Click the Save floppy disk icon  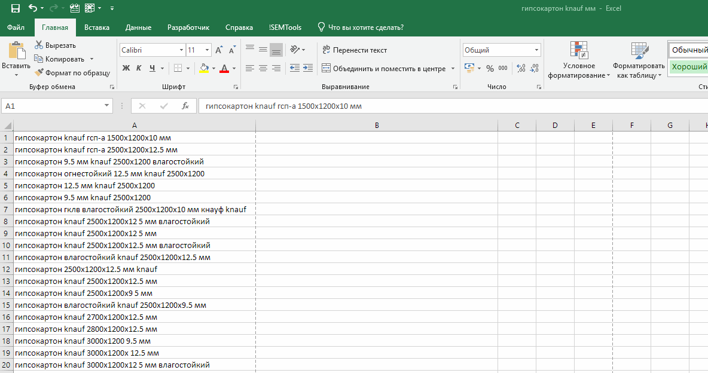(16, 8)
